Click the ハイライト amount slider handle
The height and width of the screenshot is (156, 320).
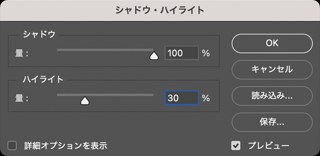[85, 101]
